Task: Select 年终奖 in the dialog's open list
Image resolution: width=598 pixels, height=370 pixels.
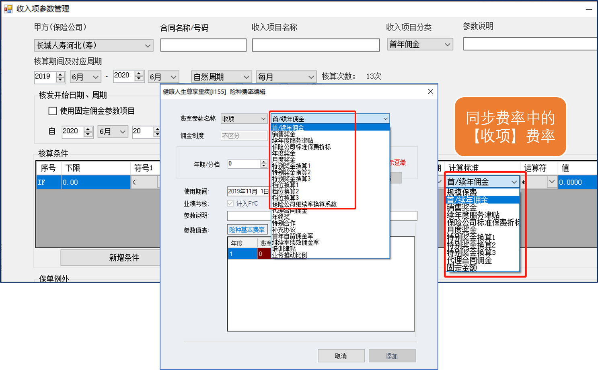Action: click(281, 217)
